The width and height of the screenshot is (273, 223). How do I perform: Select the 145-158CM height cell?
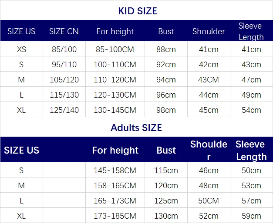pyautogui.click(x=115, y=171)
